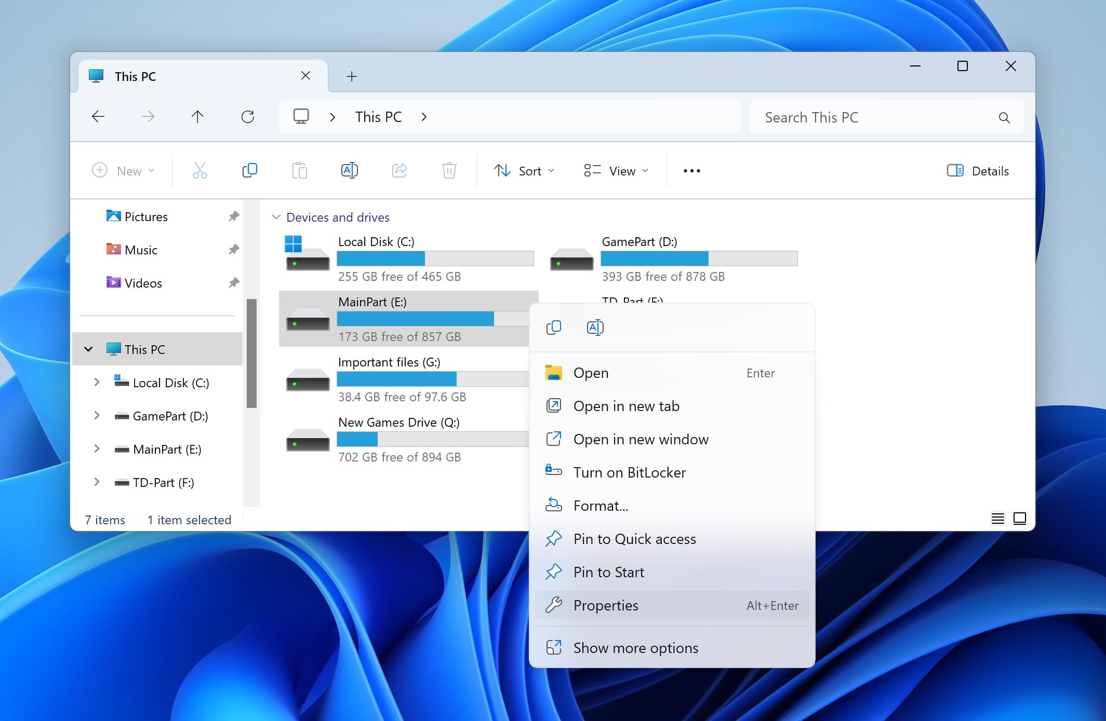Select Pin to Start
The width and height of the screenshot is (1106, 721).
[x=672, y=572]
